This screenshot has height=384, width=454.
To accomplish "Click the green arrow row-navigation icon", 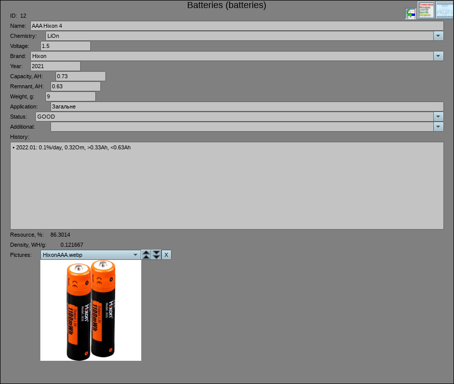I will click(411, 14).
